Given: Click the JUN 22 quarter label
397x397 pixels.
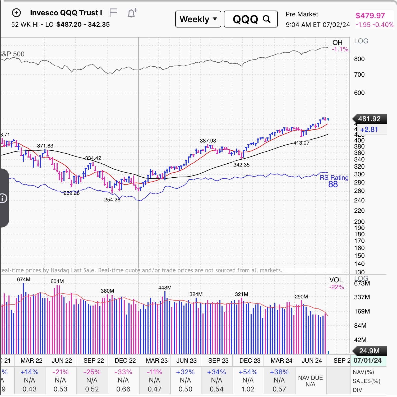Looking at the screenshot, I should (x=62, y=361).
